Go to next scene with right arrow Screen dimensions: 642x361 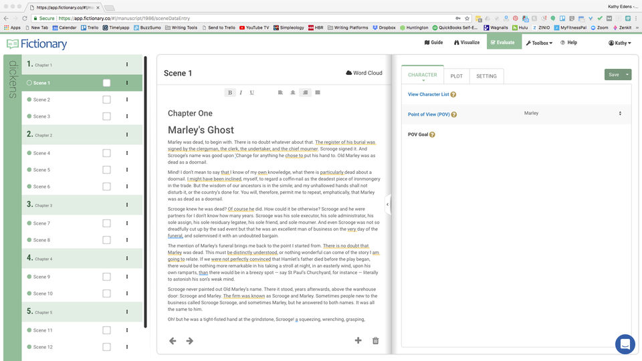pyautogui.click(x=189, y=340)
